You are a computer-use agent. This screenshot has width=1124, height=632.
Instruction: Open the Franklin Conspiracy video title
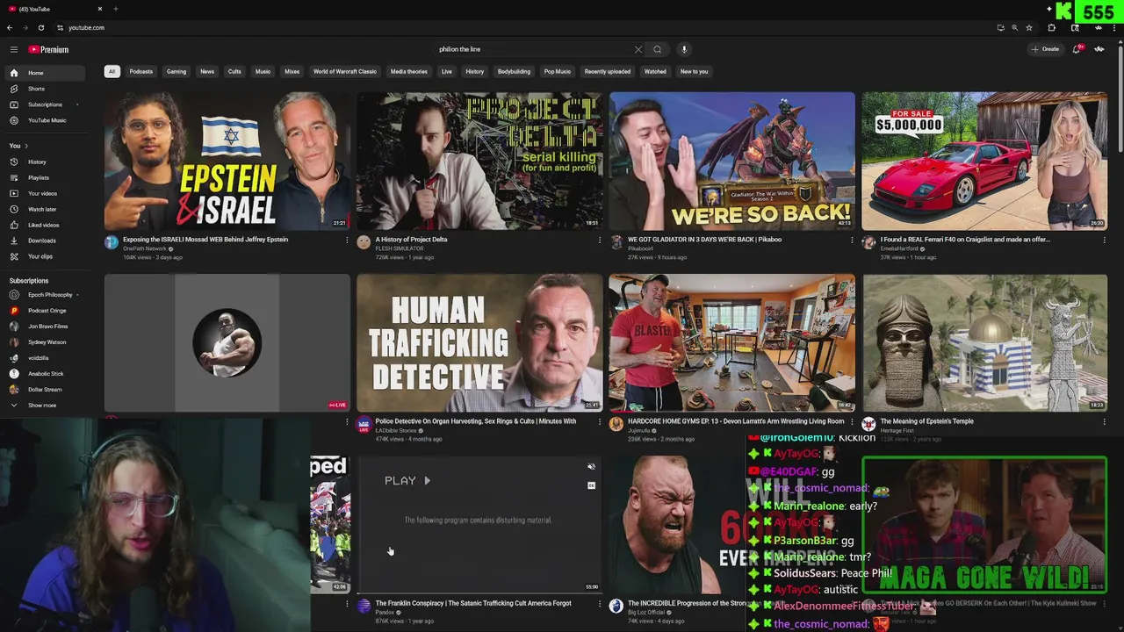tap(473, 603)
